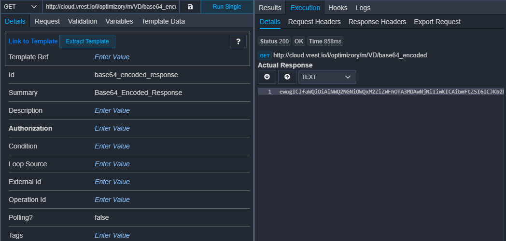Open the TEXT response format dropdown
506x241 pixels.
(x=327, y=77)
